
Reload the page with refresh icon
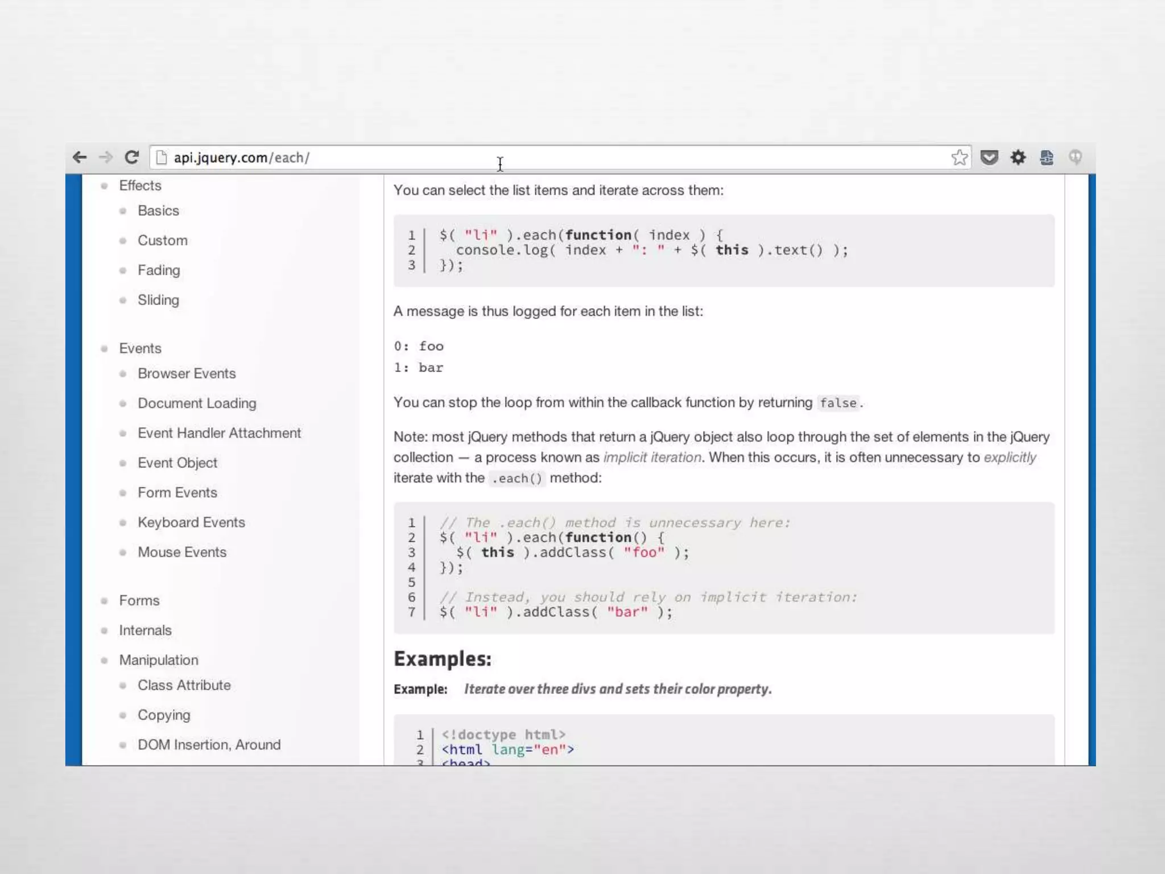pos(132,158)
